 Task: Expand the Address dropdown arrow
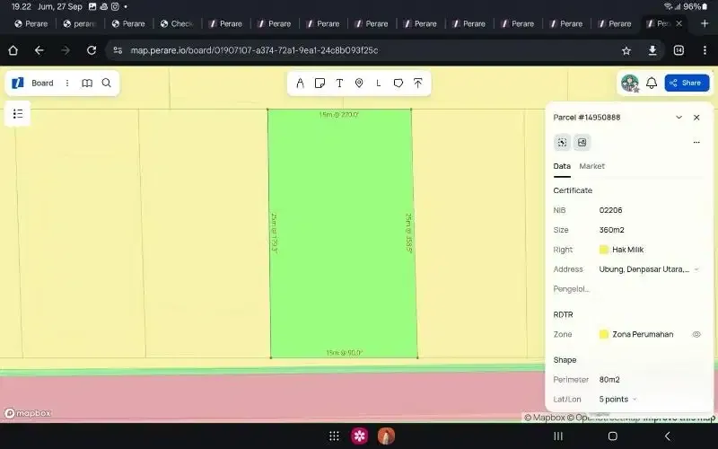(x=696, y=269)
